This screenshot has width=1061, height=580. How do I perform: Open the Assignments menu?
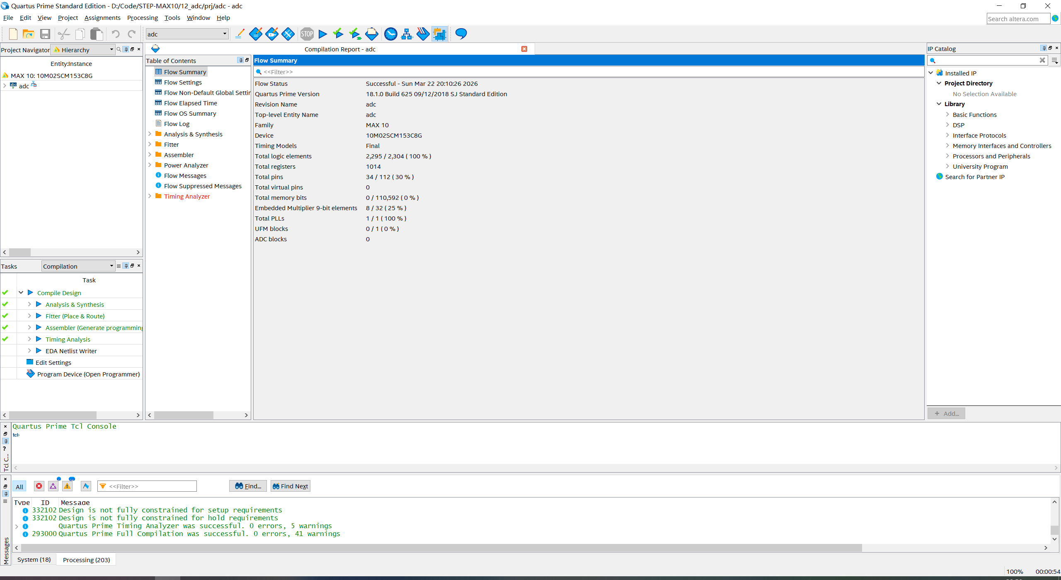tap(102, 18)
